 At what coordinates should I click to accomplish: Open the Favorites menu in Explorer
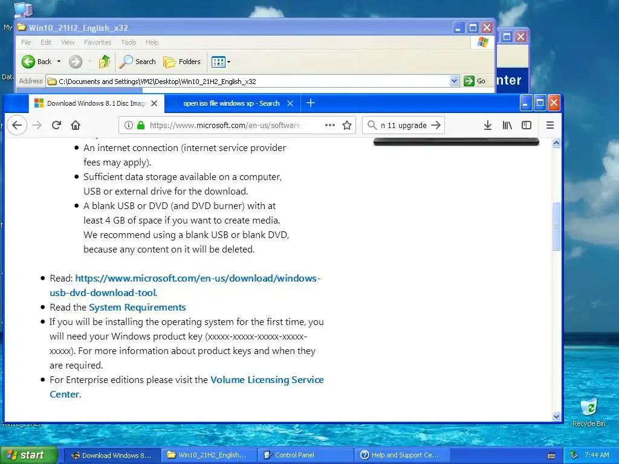pyautogui.click(x=97, y=42)
